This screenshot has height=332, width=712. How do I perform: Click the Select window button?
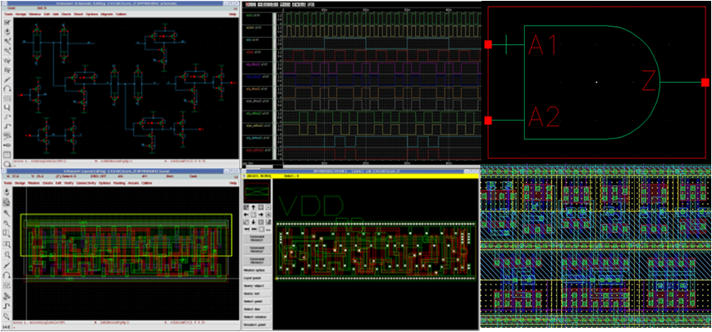pyautogui.click(x=256, y=316)
